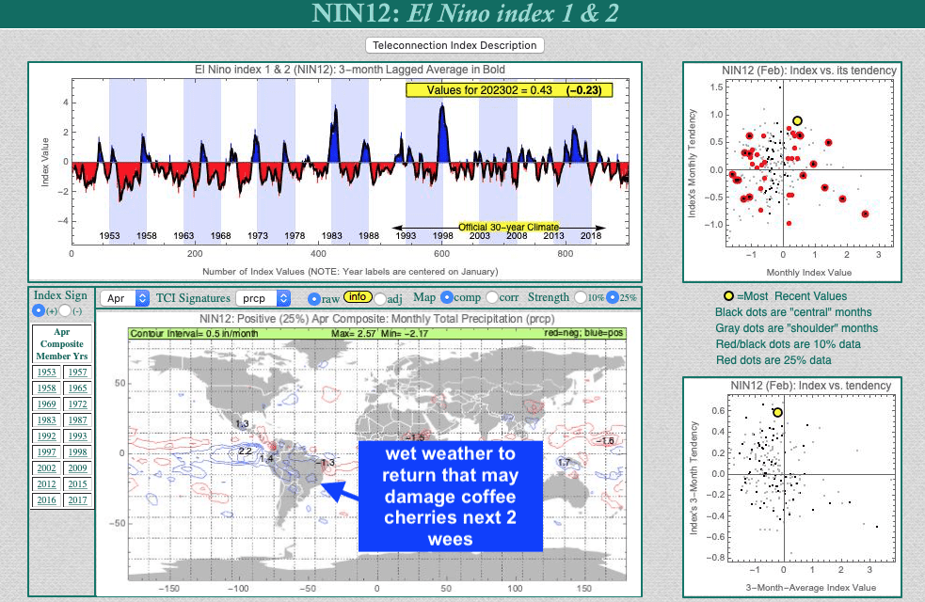Click the blue wet weather annotation box
The width and height of the screenshot is (925, 602).
coord(451,496)
